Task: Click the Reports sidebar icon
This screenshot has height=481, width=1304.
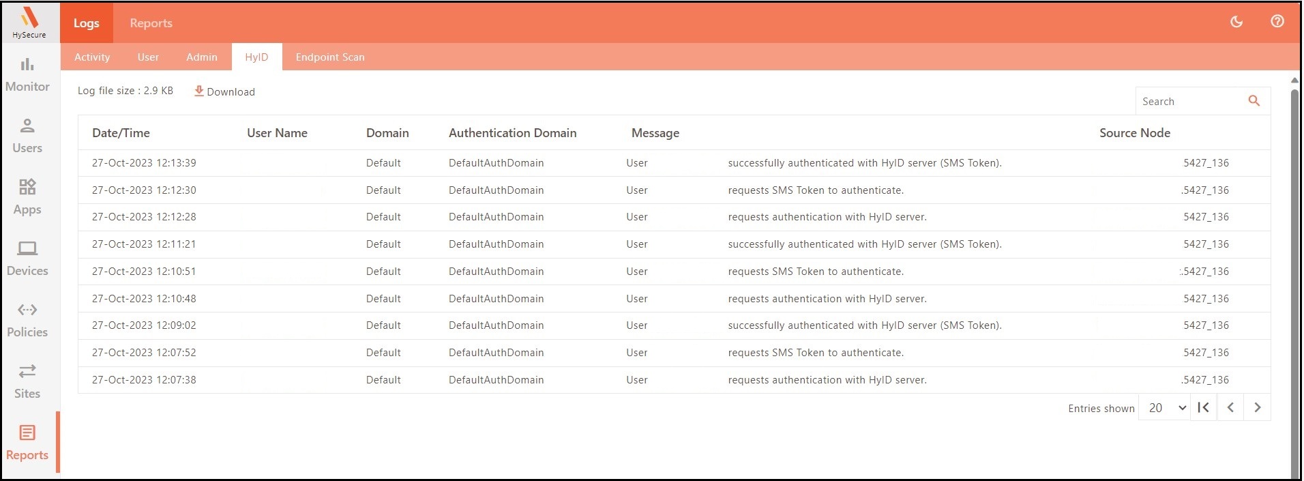Action: click(x=27, y=442)
